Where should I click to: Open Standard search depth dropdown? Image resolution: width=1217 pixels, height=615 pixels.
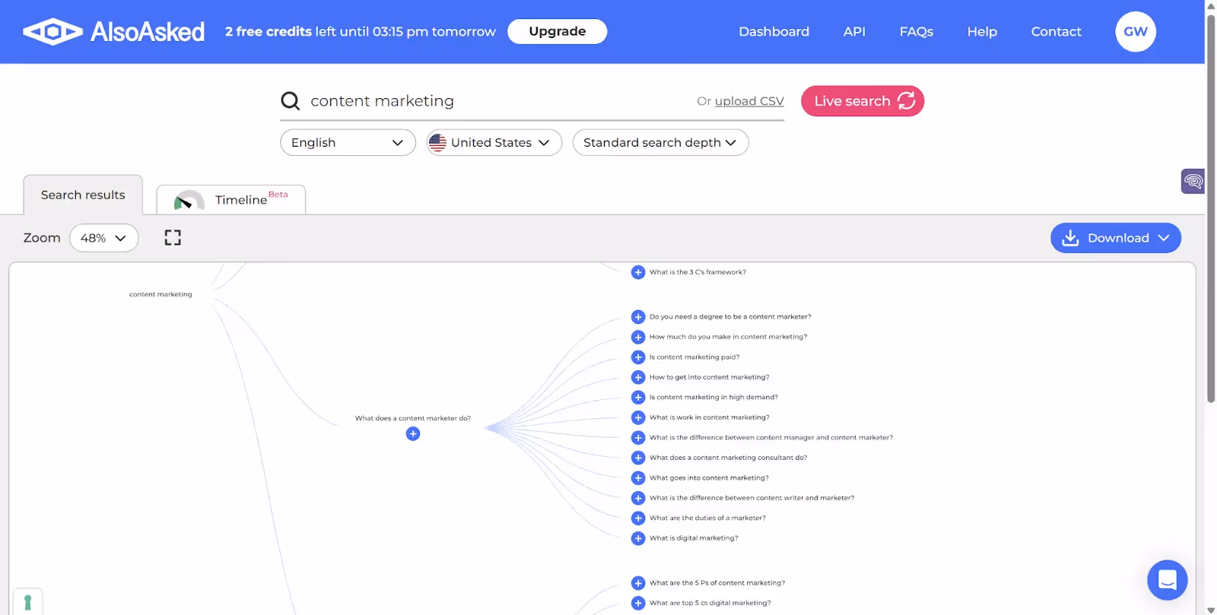(x=660, y=142)
